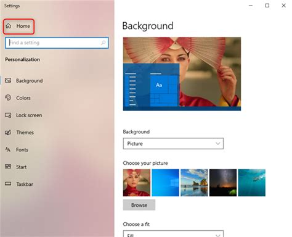Choose the beach rocks picture thumbnail
292x237 pixels.
(x=194, y=183)
